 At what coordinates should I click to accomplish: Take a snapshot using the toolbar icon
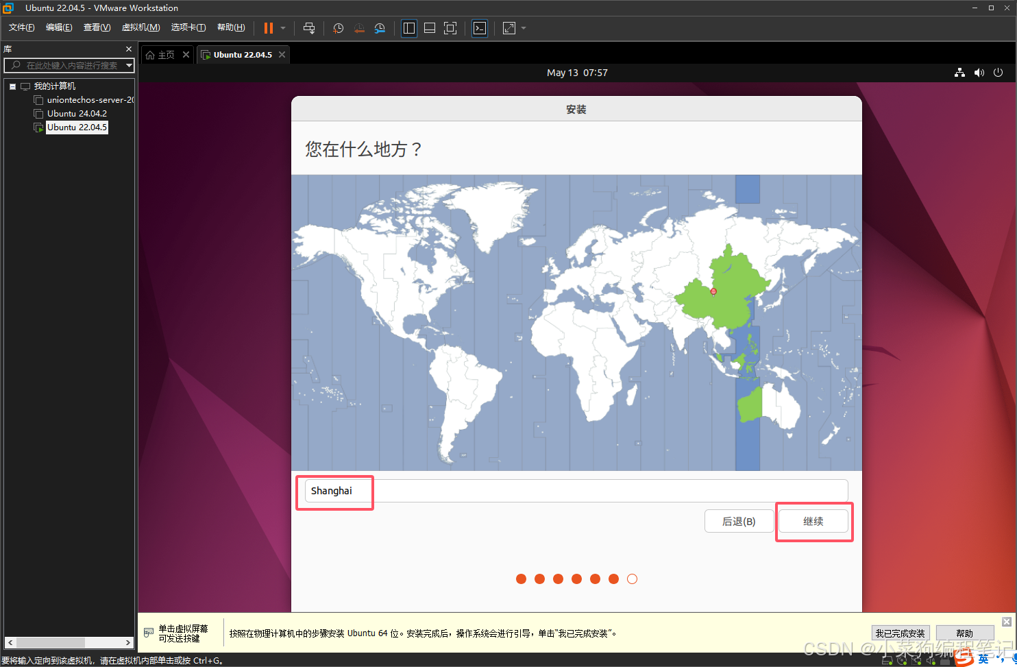337,28
